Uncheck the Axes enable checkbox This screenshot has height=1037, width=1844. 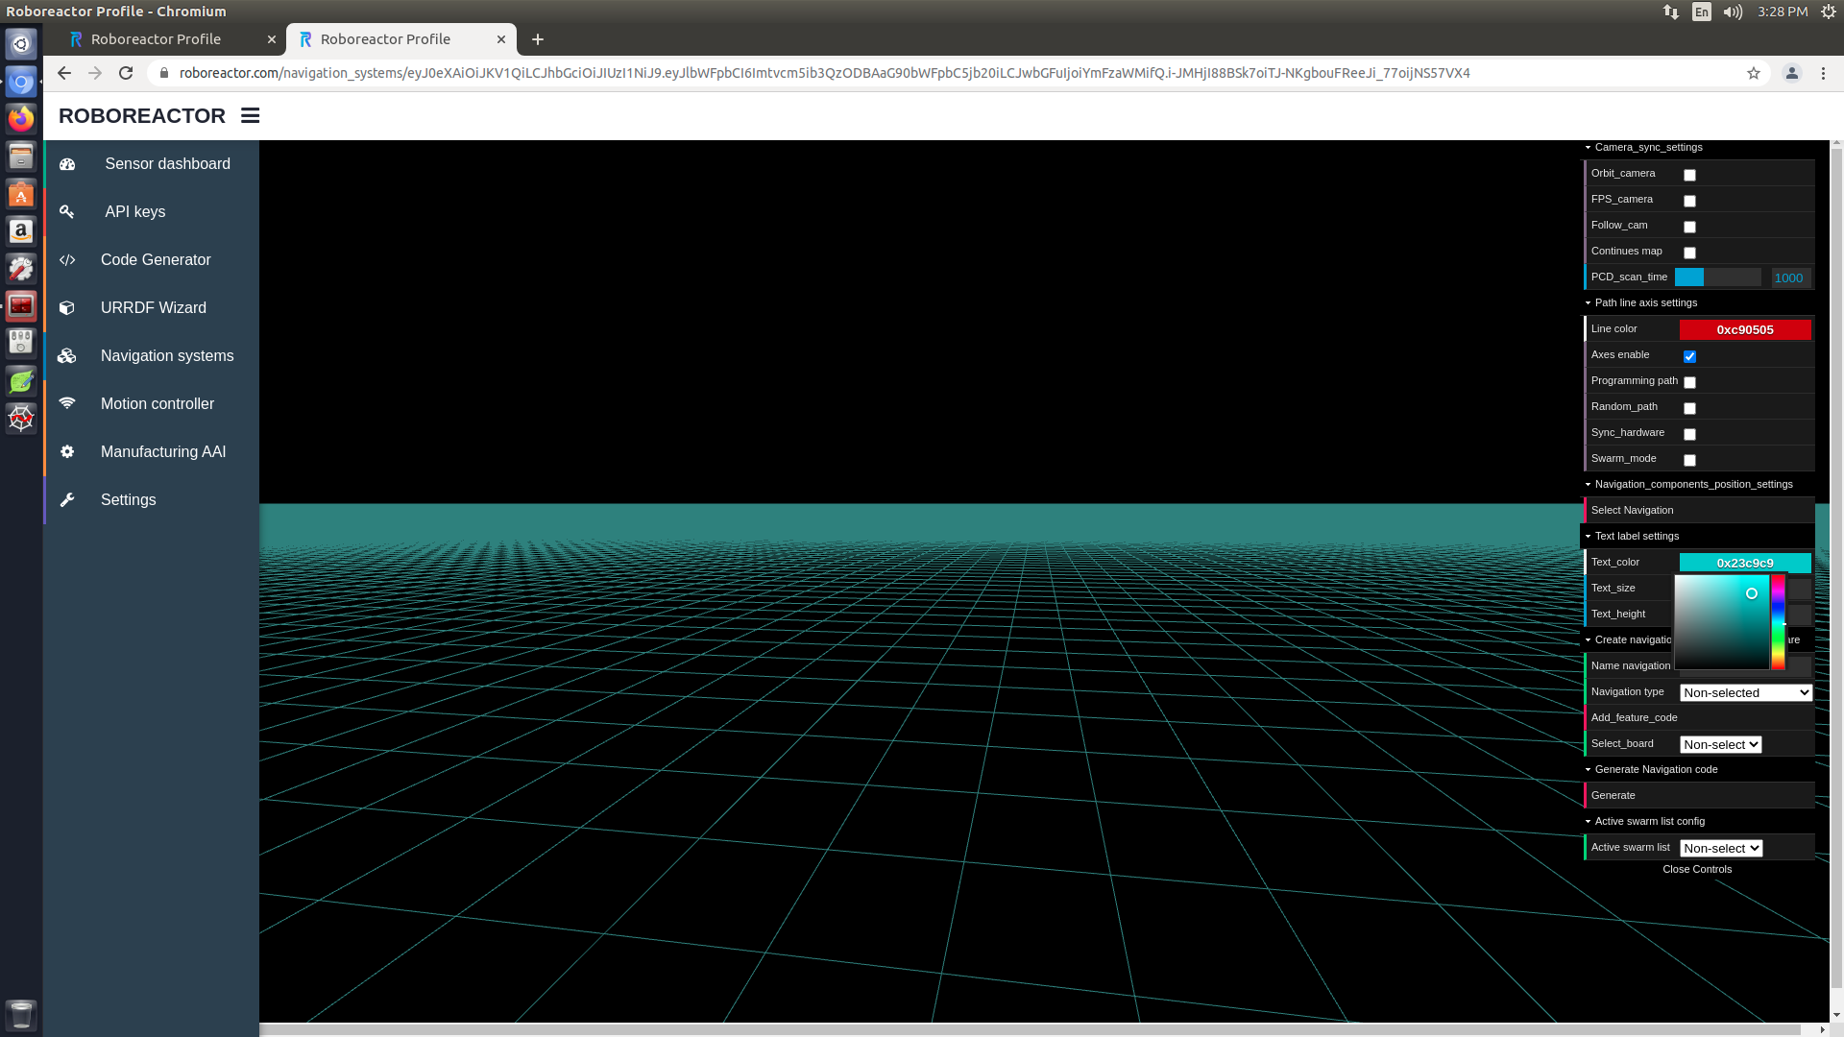[1689, 356]
